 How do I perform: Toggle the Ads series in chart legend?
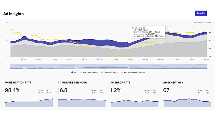[x=75, y=72]
